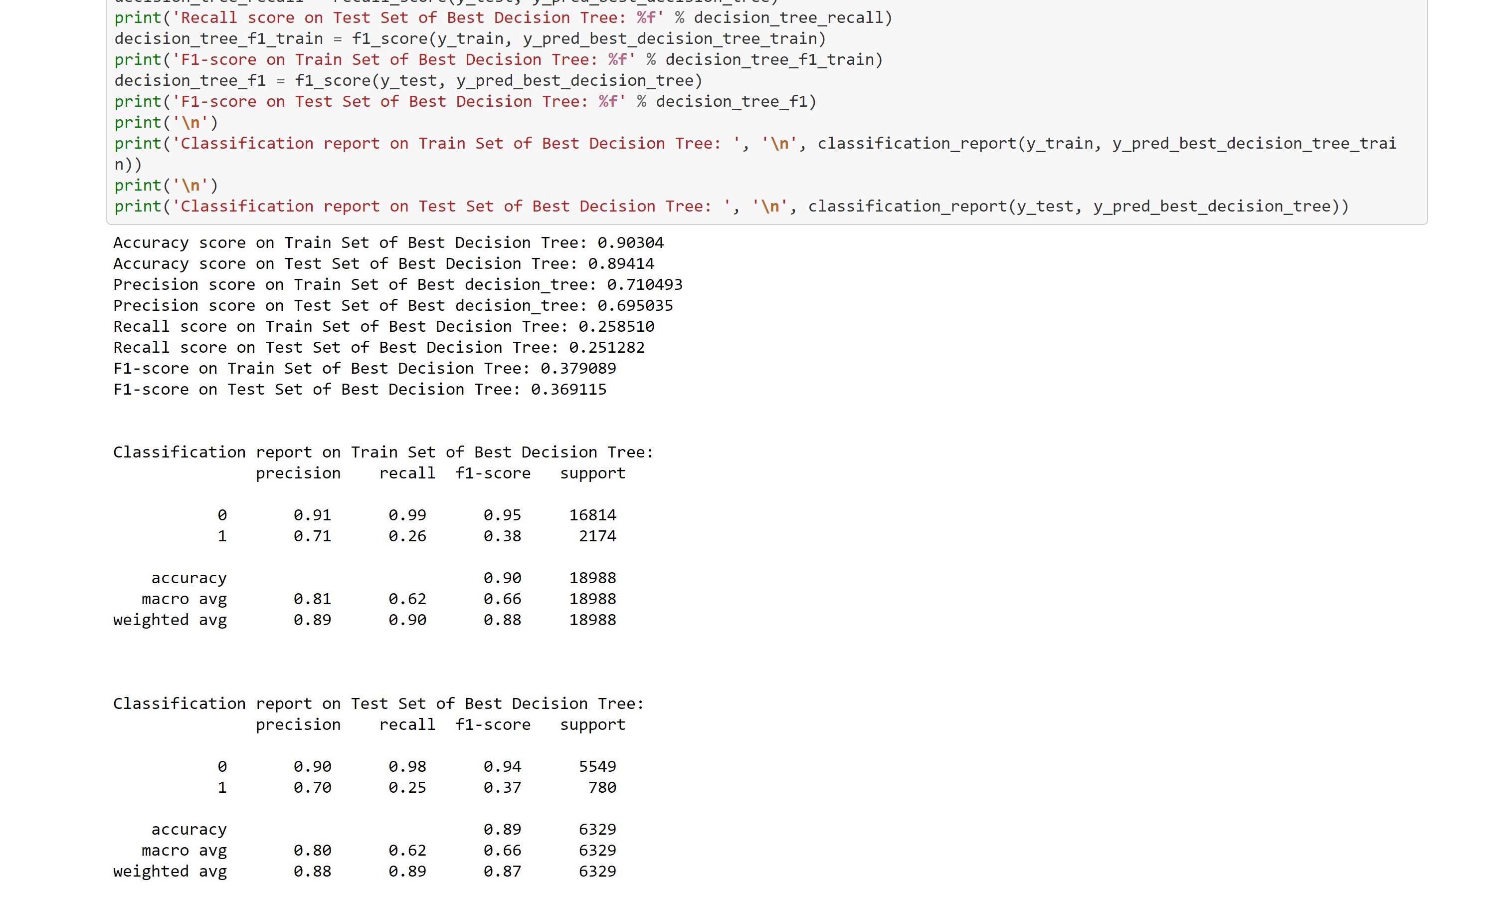Click the Train Set classification report heading
Image resolution: width=1494 pixels, height=910 pixels.
(383, 453)
